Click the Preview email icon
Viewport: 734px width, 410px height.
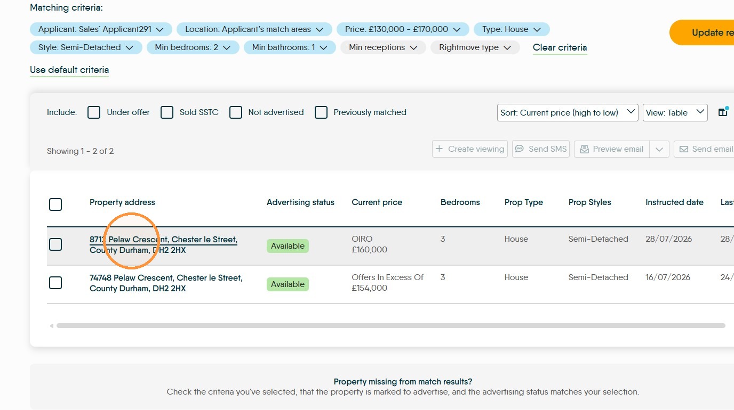coord(585,149)
